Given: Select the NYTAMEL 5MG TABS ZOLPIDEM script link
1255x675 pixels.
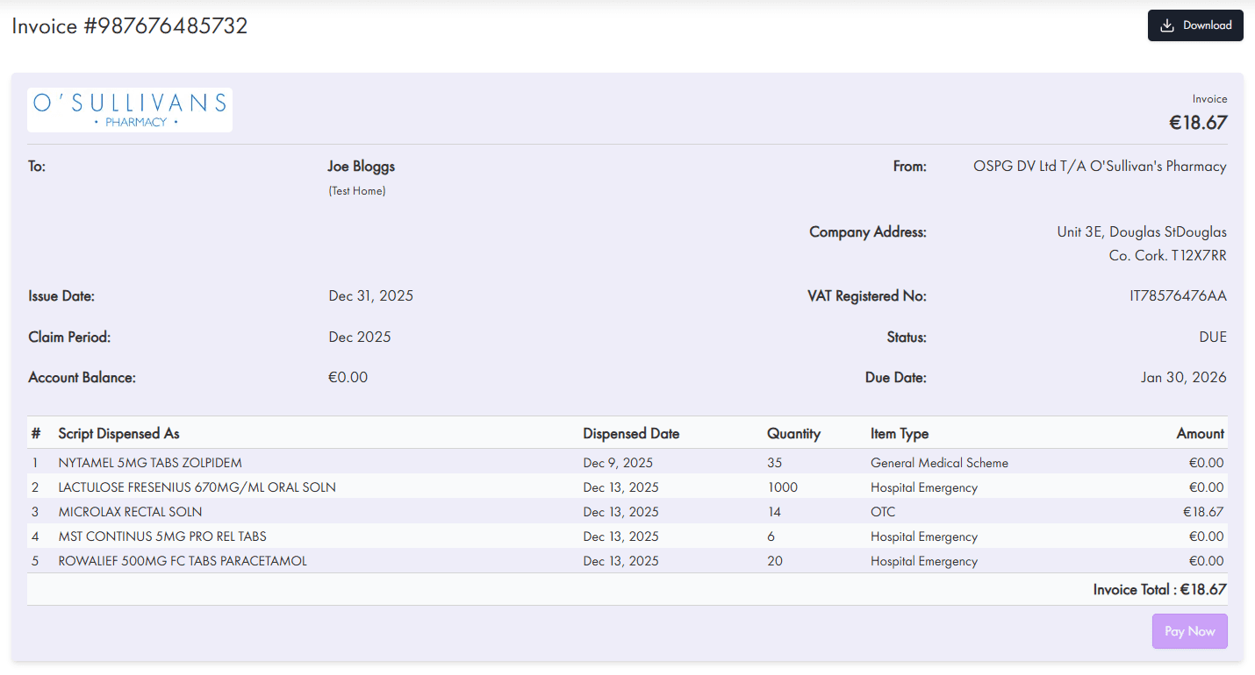Looking at the screenshot, I should click(151, 462).
